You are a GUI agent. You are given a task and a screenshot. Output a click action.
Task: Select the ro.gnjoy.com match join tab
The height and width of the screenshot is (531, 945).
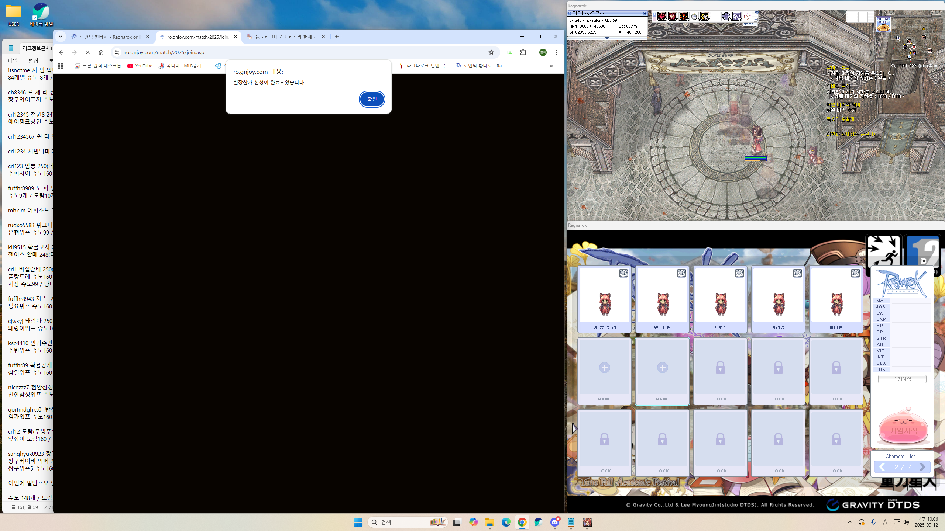pos(199,37)
